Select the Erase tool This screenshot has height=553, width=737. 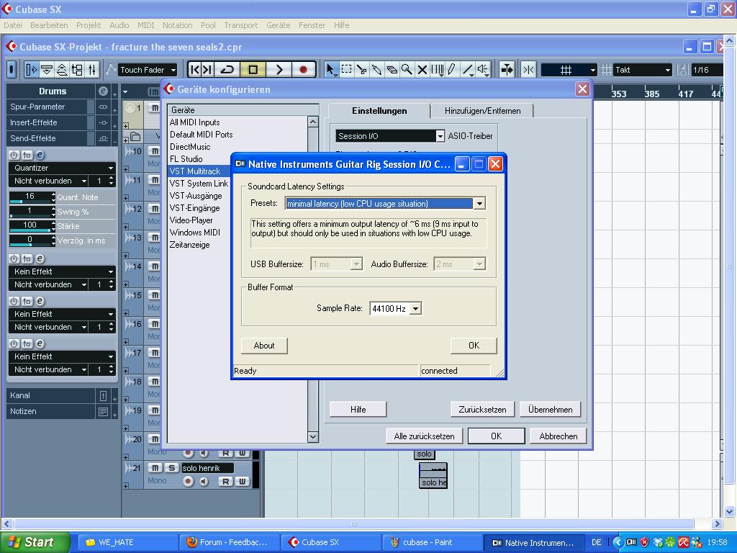coord(392,70)
